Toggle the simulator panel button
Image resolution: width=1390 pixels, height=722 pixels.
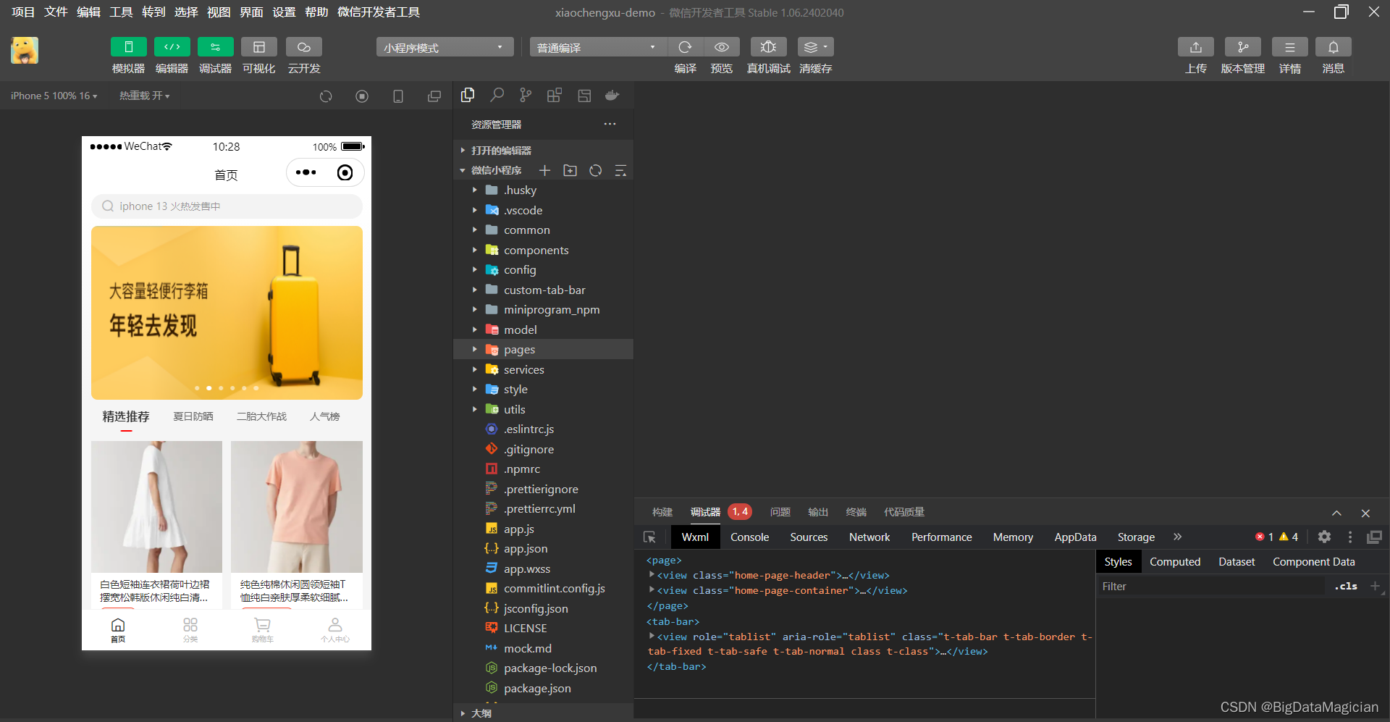129,47
